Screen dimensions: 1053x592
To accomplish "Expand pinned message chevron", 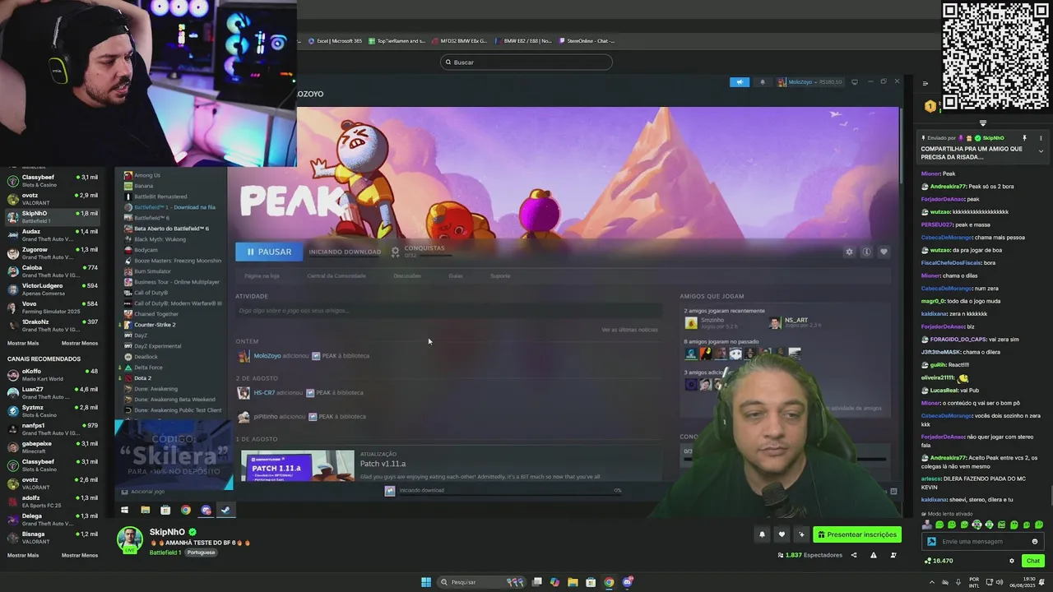I will point(1041,151).
